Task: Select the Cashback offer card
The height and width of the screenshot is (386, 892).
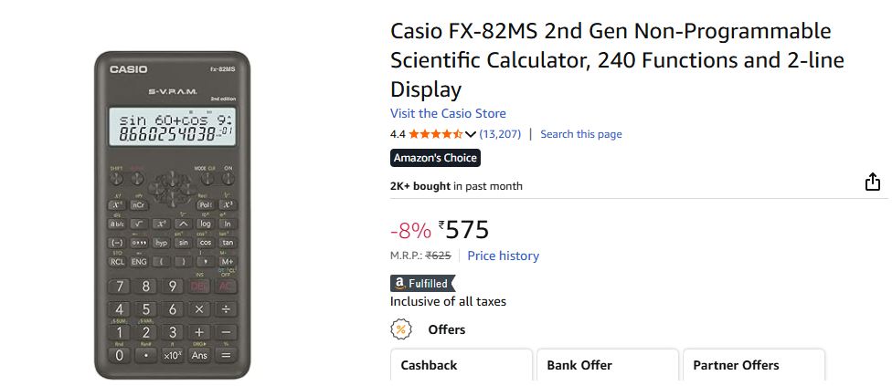Action: (x=462, y=364)
